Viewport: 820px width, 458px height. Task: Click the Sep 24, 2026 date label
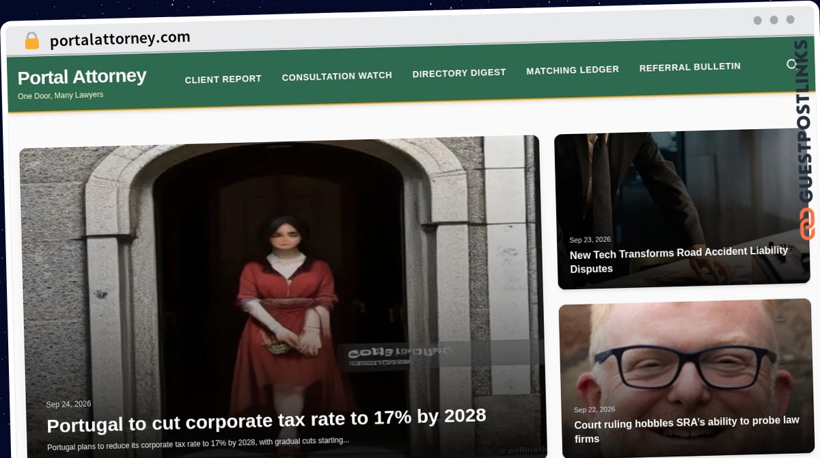[x=68, y=404]
